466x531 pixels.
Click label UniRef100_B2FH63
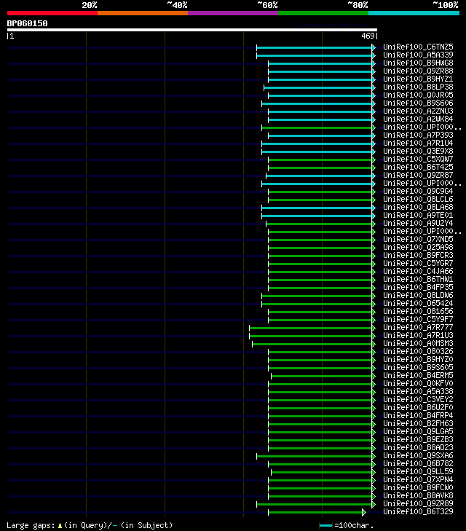[418, 424]
